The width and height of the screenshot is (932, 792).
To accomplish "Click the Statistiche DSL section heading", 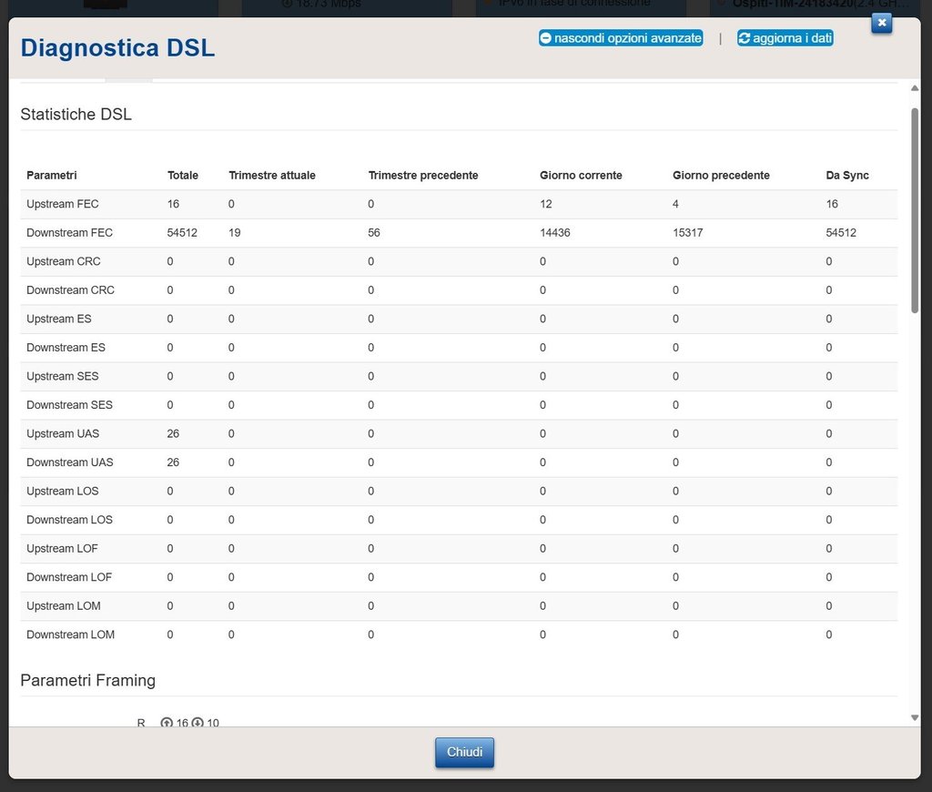I will [76, 114].
